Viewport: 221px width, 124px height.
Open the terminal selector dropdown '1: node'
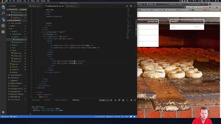[x=106, y=100]
